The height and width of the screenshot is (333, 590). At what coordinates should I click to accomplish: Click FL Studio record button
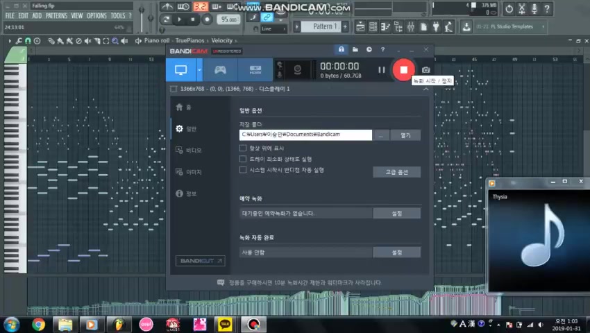[x=207, y=19]
